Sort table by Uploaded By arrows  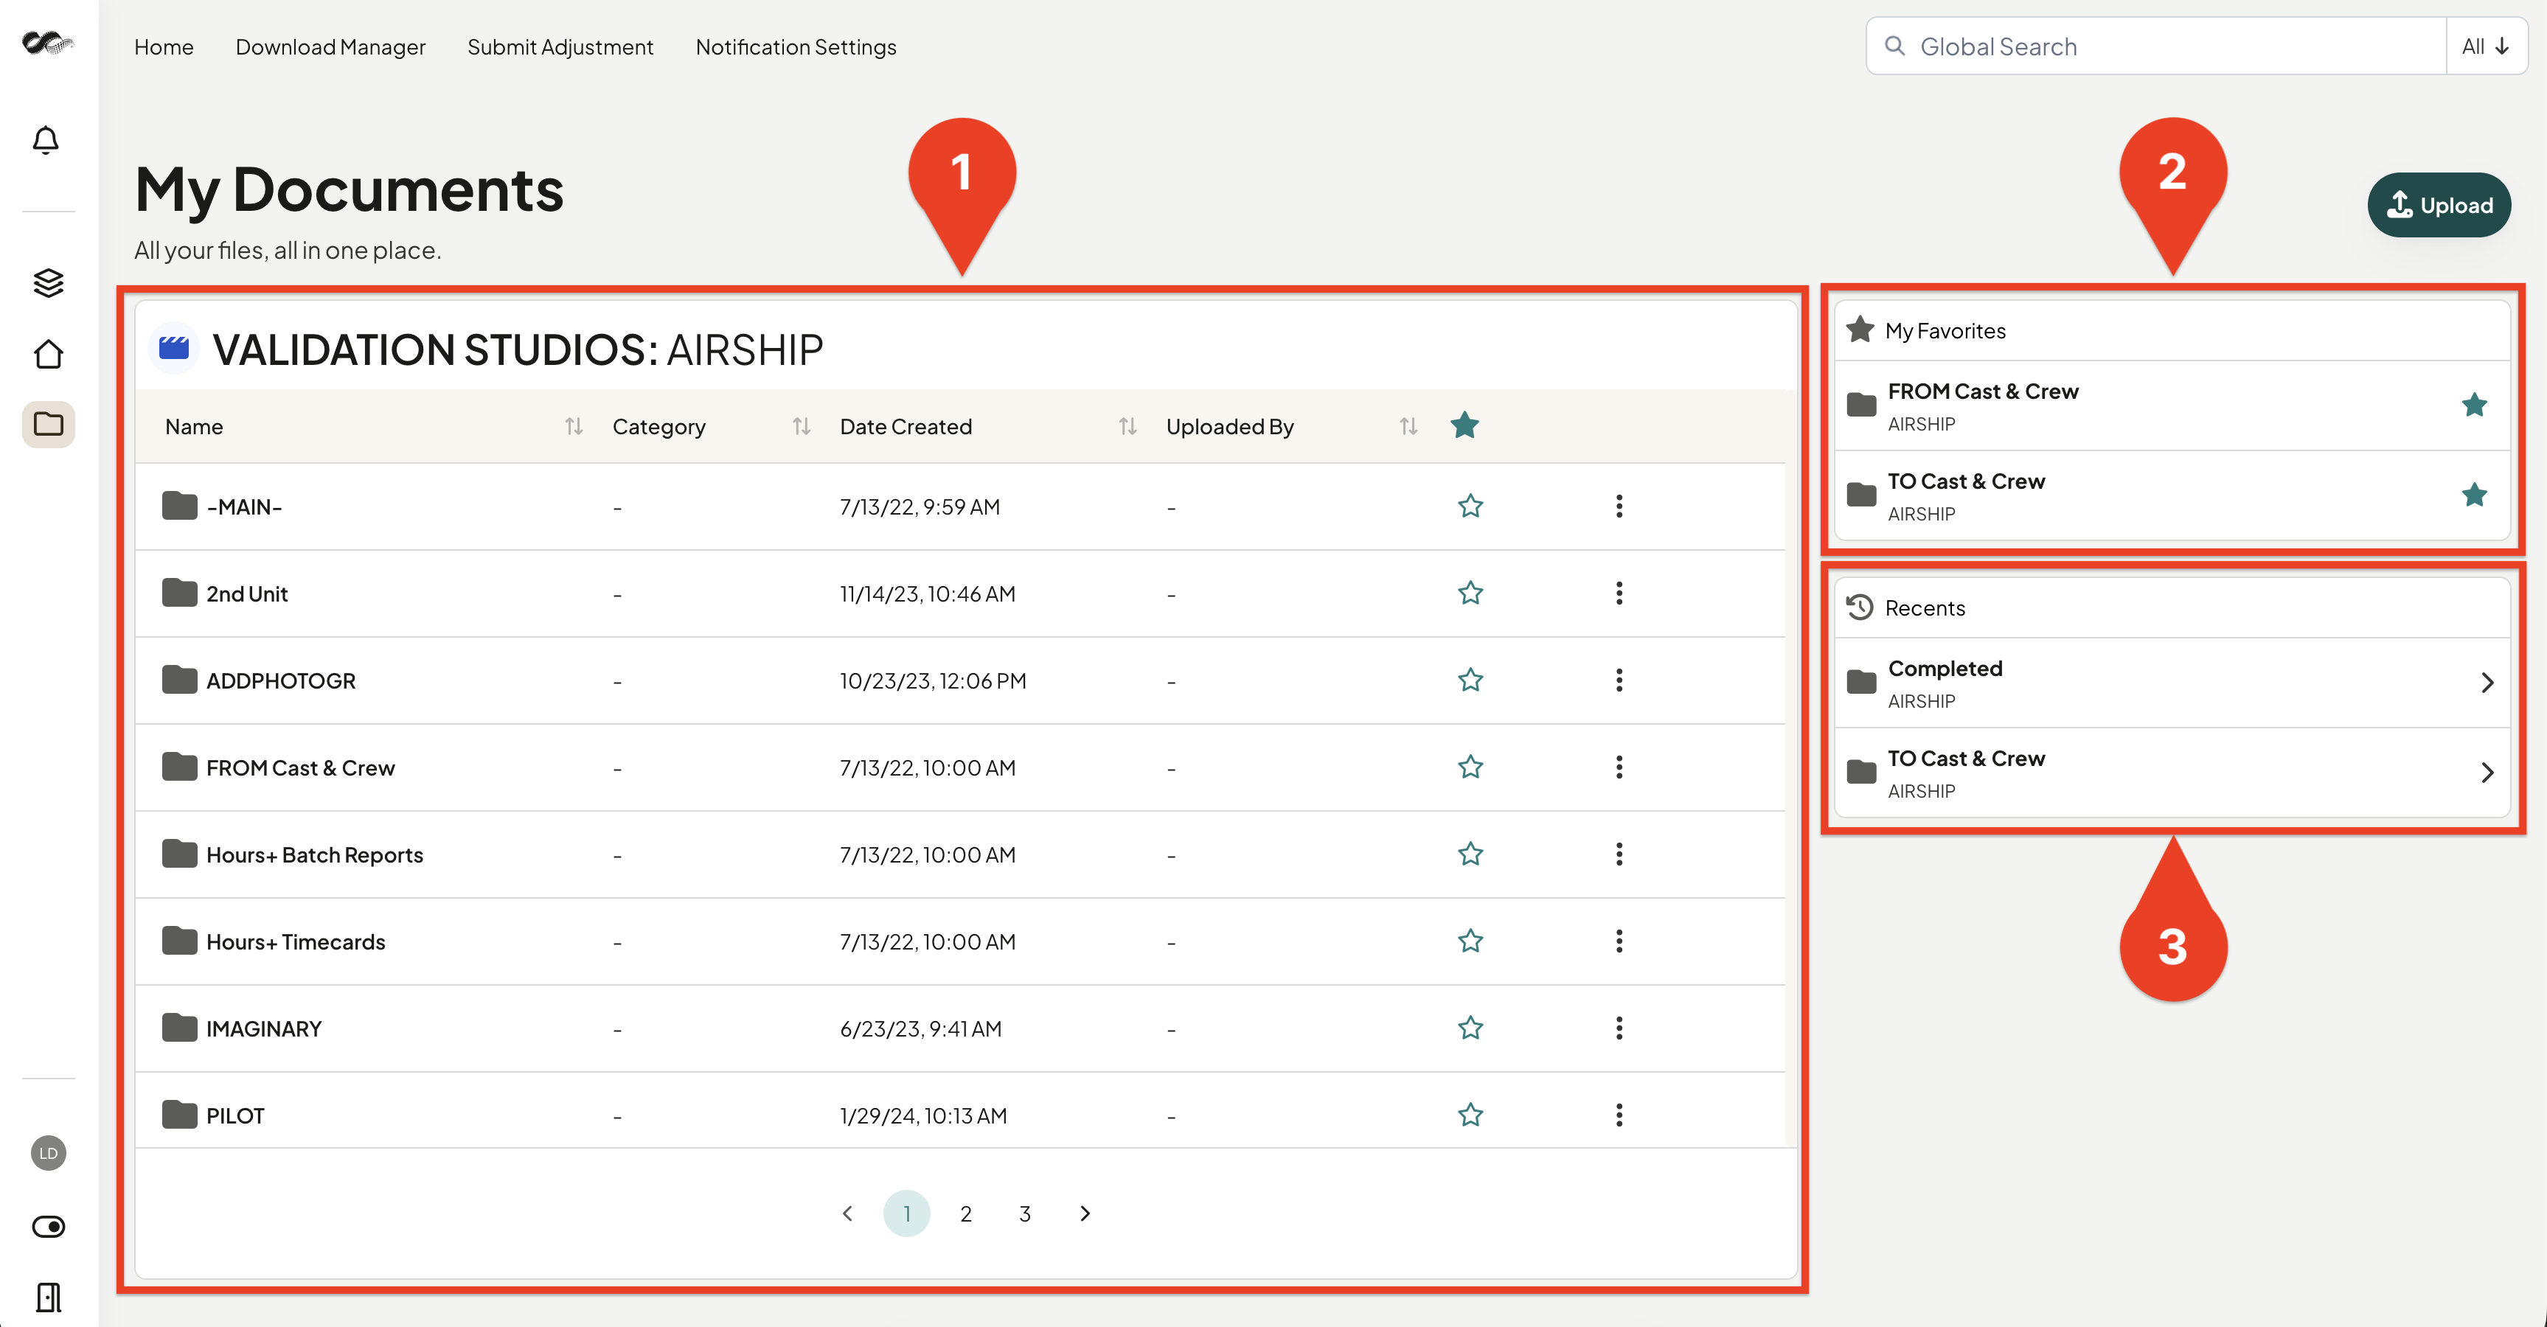(x=1408, y=426)
